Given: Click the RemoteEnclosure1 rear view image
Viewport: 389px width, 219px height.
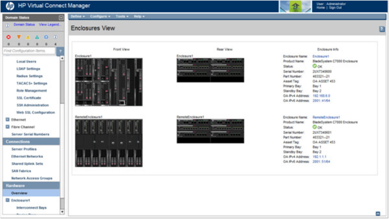Looking at the screenshot, I should tap(210, 131).
